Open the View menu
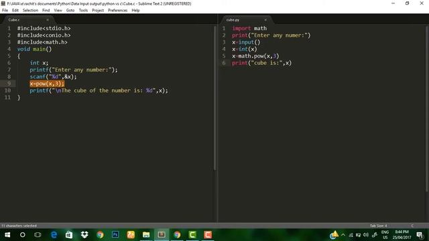429x241 pixels. tap(58, 11)
